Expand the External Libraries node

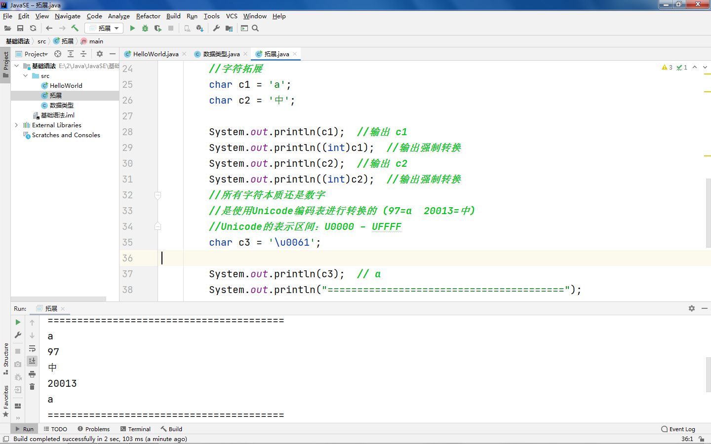point(16,125)
